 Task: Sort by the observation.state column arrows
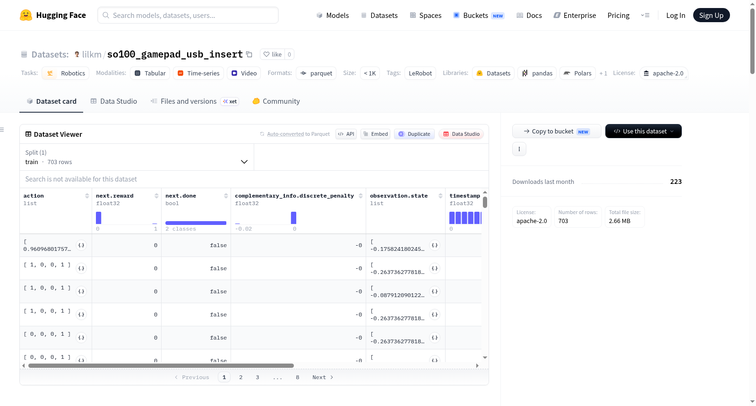440,196
